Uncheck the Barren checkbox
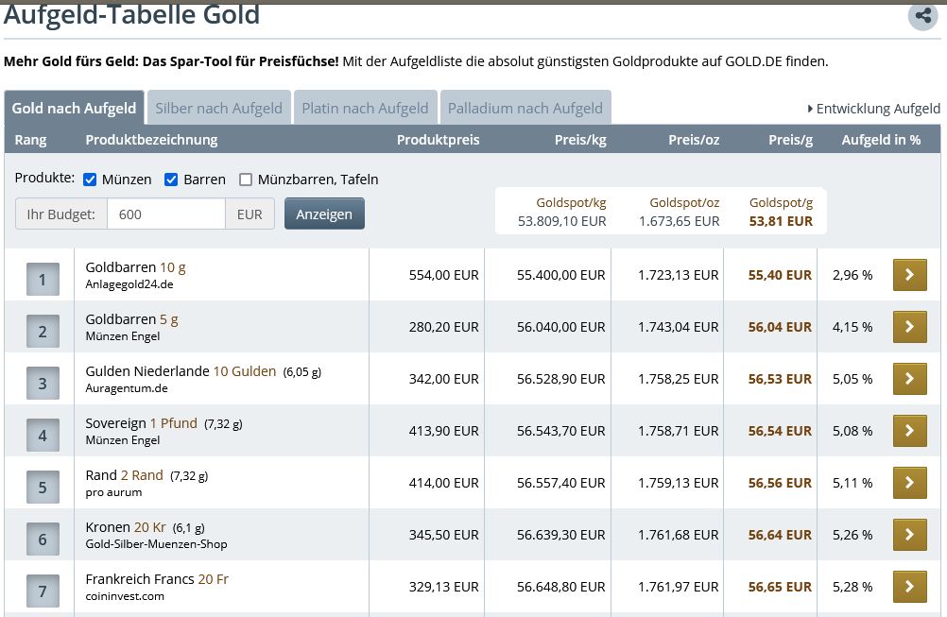This screenshot has height=617, width=947. [171, 180]
